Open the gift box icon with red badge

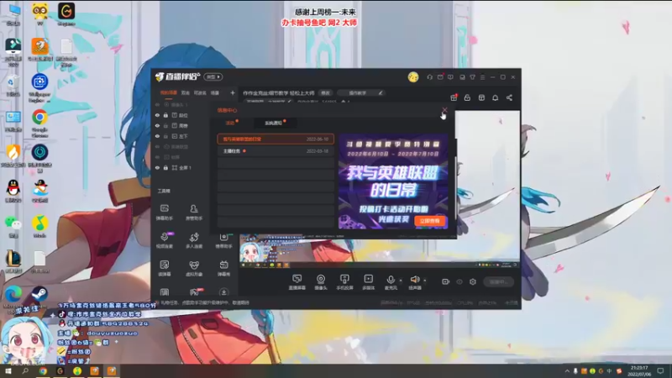[454, 97]
